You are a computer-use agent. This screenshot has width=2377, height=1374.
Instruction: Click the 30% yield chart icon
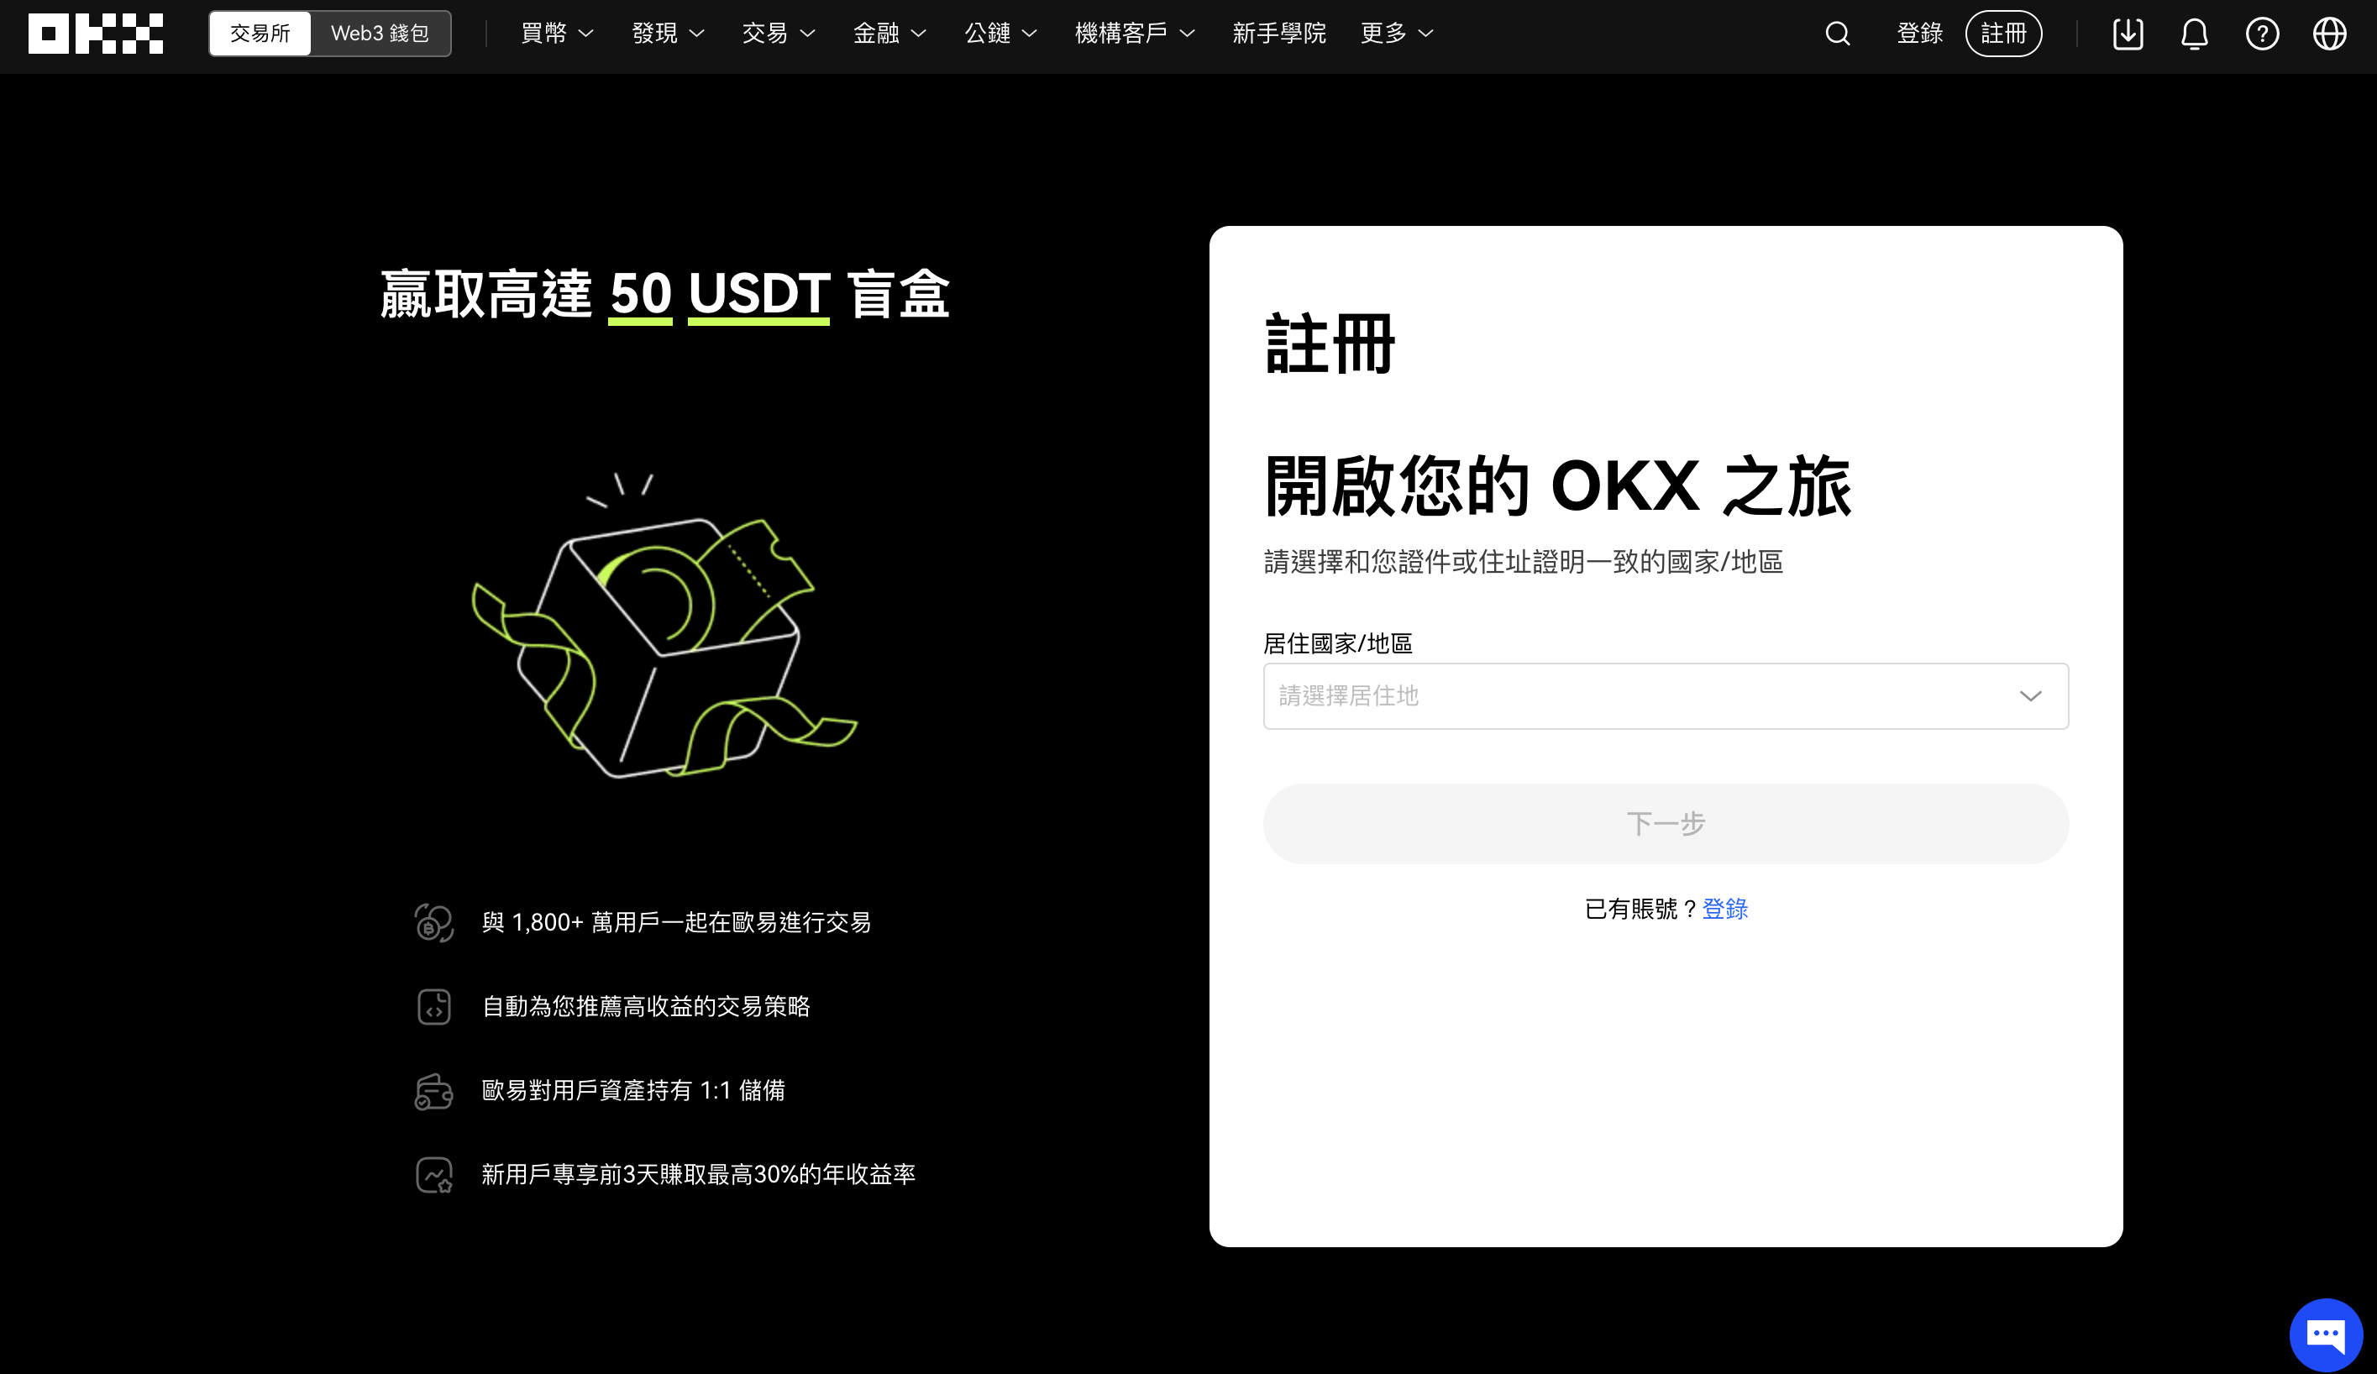(434, 1175)
